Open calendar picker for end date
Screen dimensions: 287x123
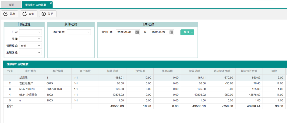[x=171, y=32]
